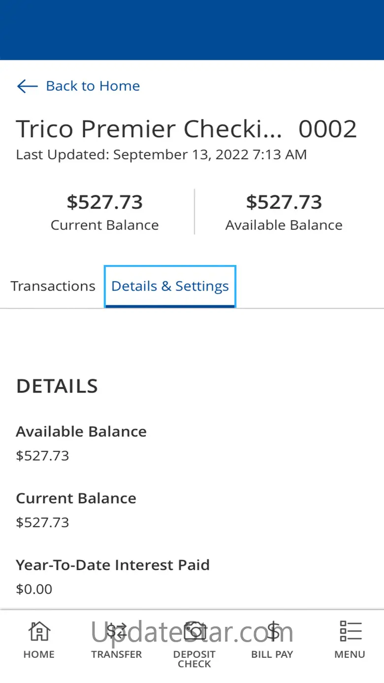Viewport: 384px width, 683px height.
Task: Click the DETAILS section heading
Action: 57,386
